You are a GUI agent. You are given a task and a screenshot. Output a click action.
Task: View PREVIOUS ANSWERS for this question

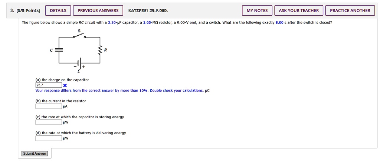point(98,10)
